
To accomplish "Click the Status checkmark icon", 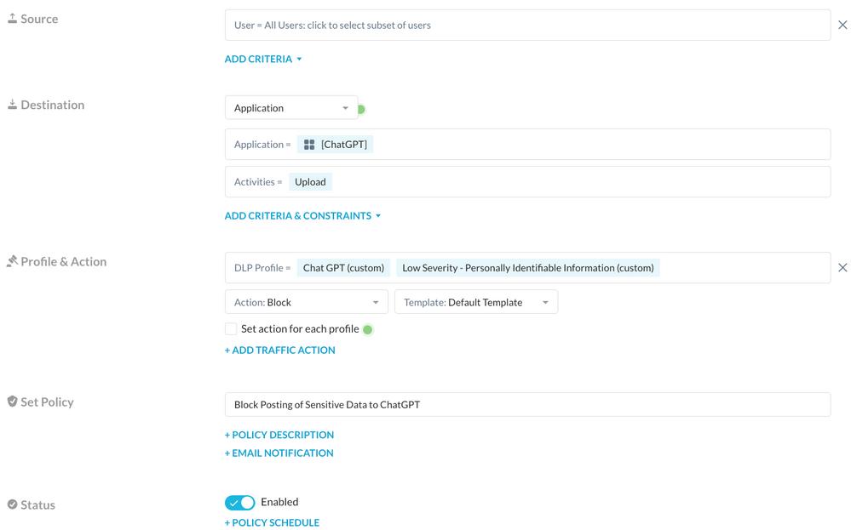I will [12, 504].
